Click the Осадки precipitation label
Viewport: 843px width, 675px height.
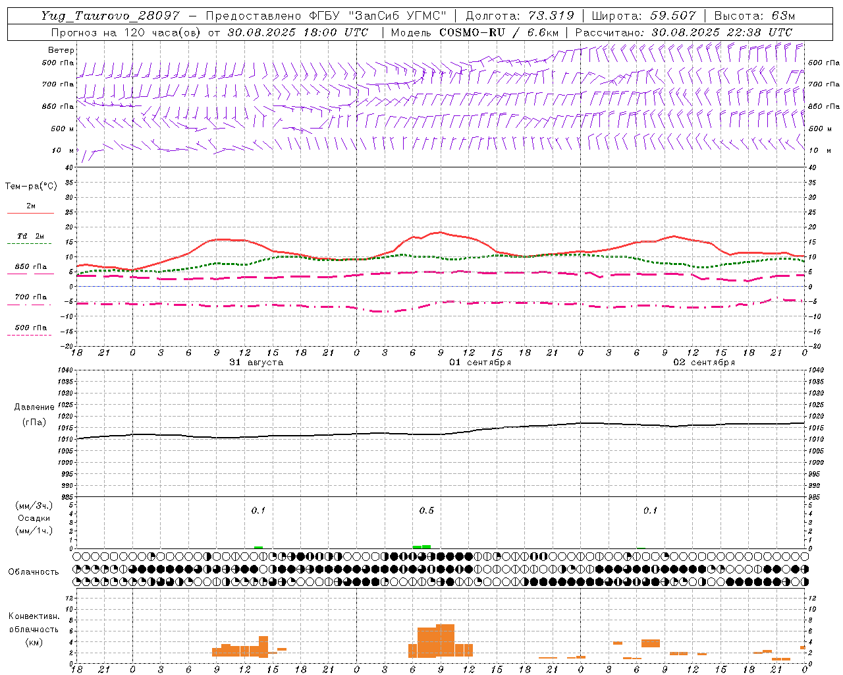34,518
